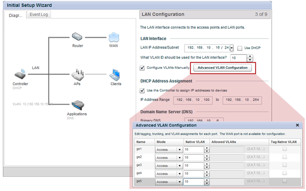306x191 pixels.
Task: Click the Applications server icon
Action: [78, 105]
